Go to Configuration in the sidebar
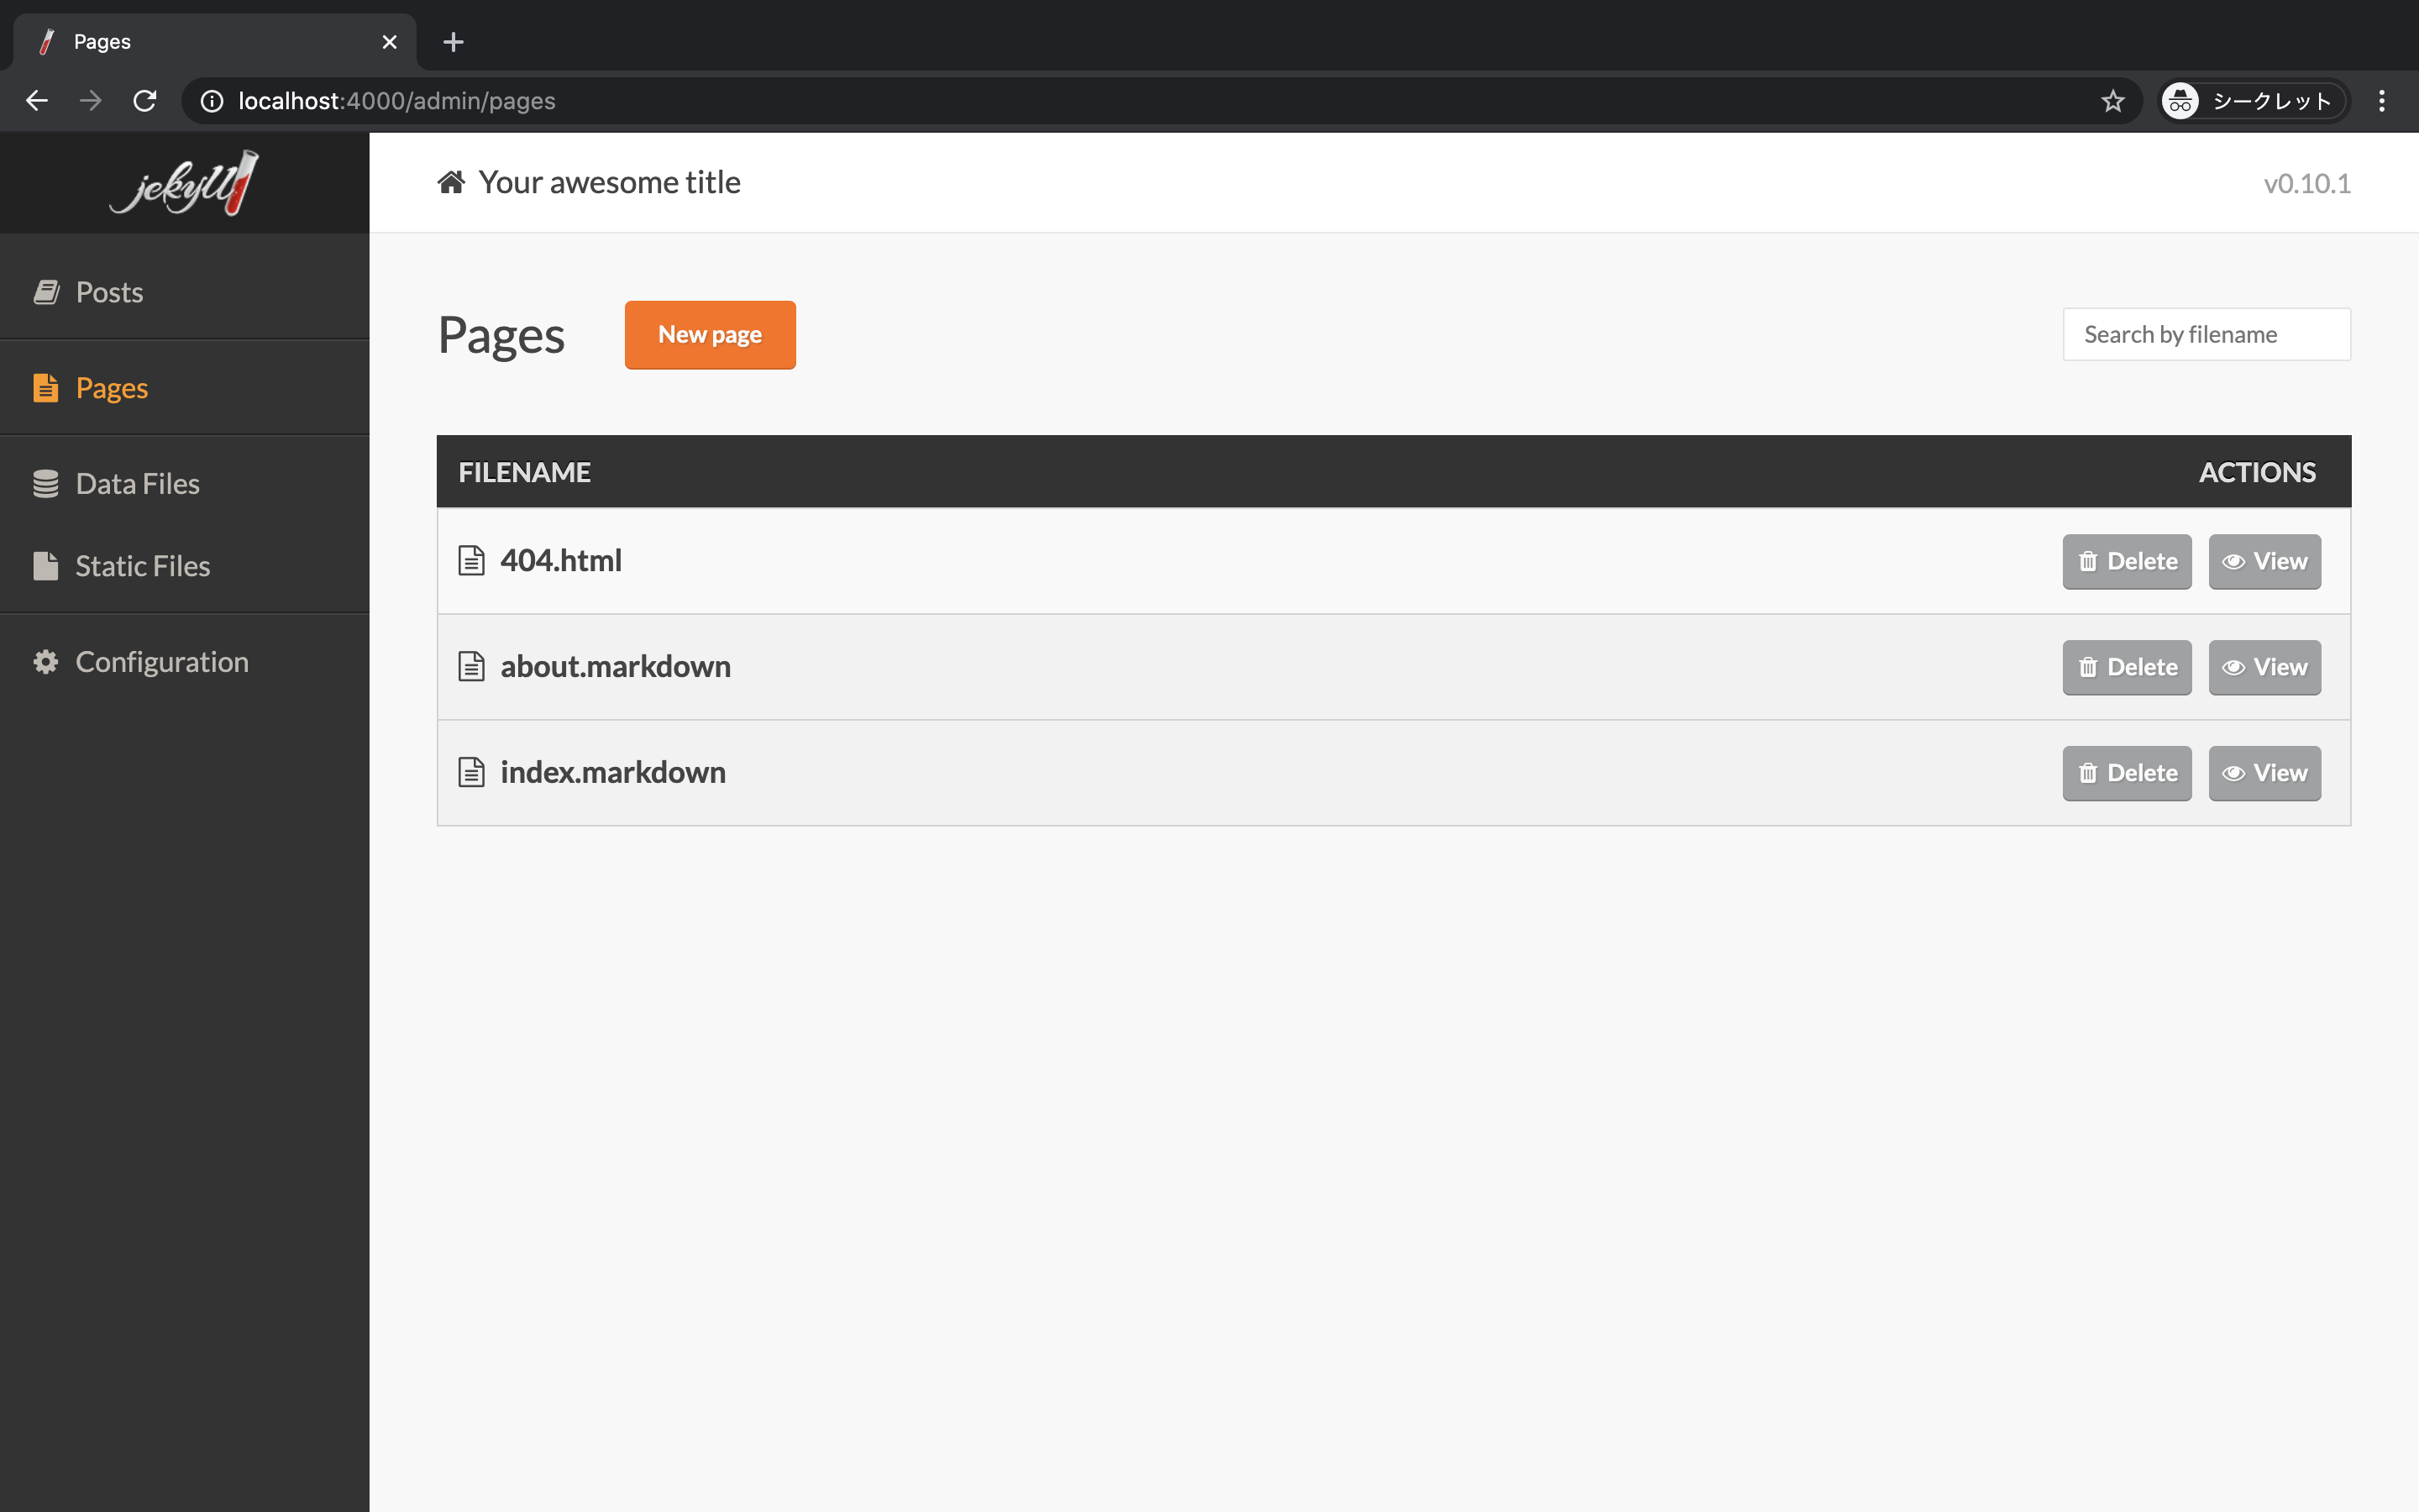The width and height of the screenshot is (2419, 1512). (x=162, y=662)
